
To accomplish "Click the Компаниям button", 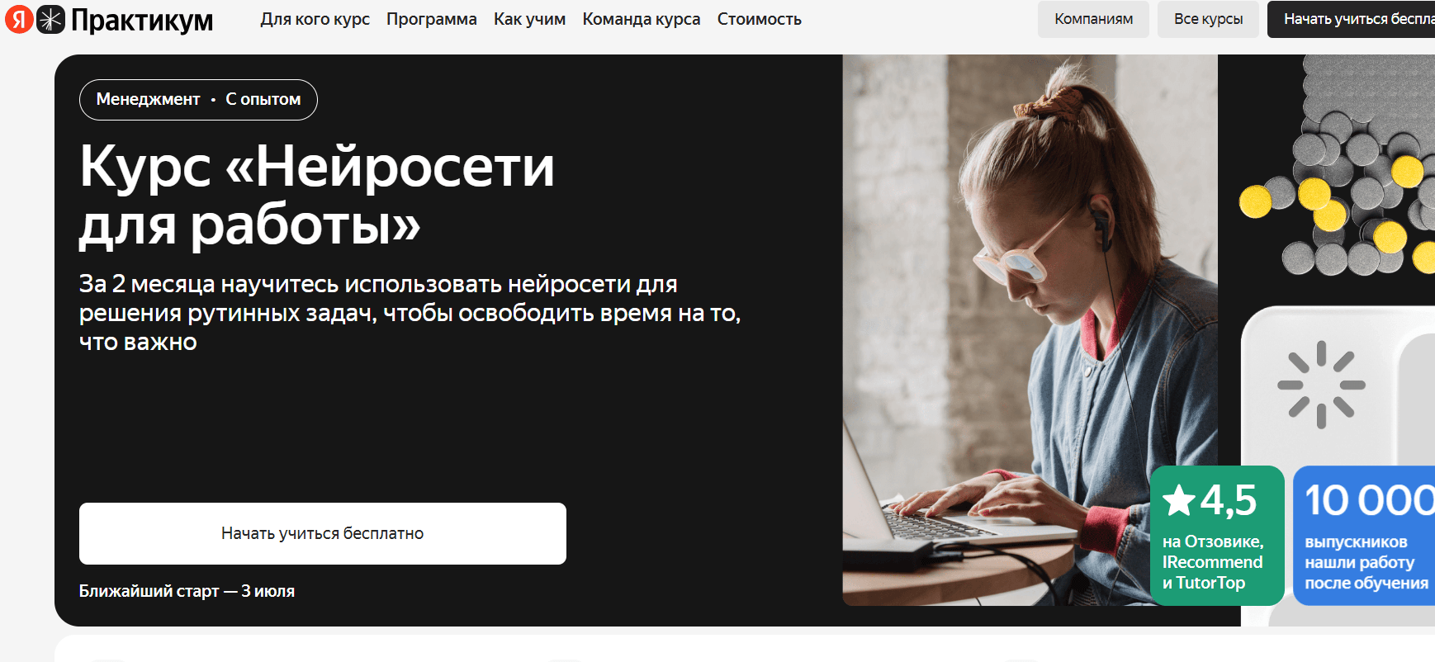I will pyautogui.click(x=1093, y=19).
